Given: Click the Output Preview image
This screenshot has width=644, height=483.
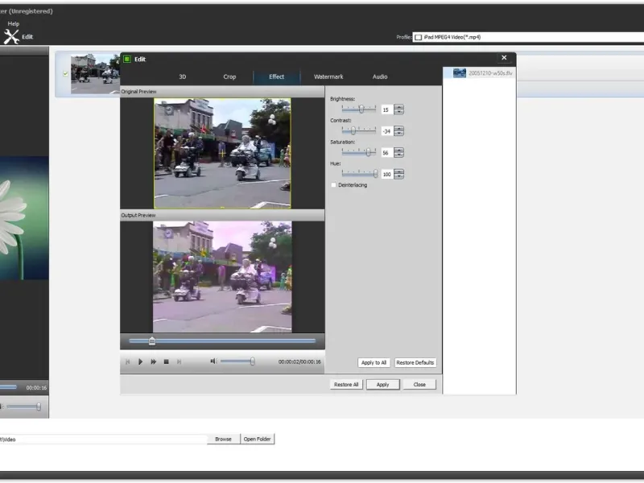Looking at the screenshot, I should coord(222,277).
